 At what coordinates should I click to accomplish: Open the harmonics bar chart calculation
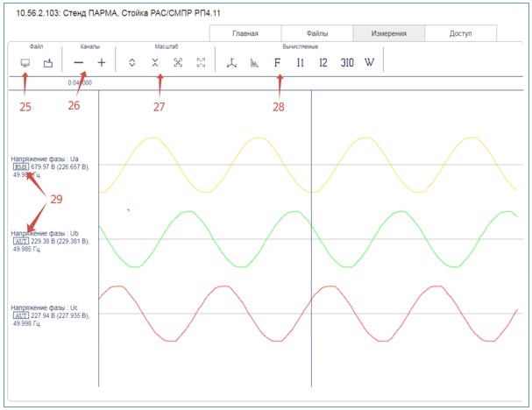[254, 63]
